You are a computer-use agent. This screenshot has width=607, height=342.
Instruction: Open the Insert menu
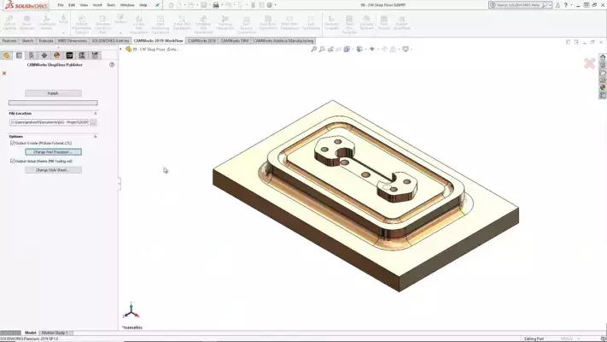point(97,5)
